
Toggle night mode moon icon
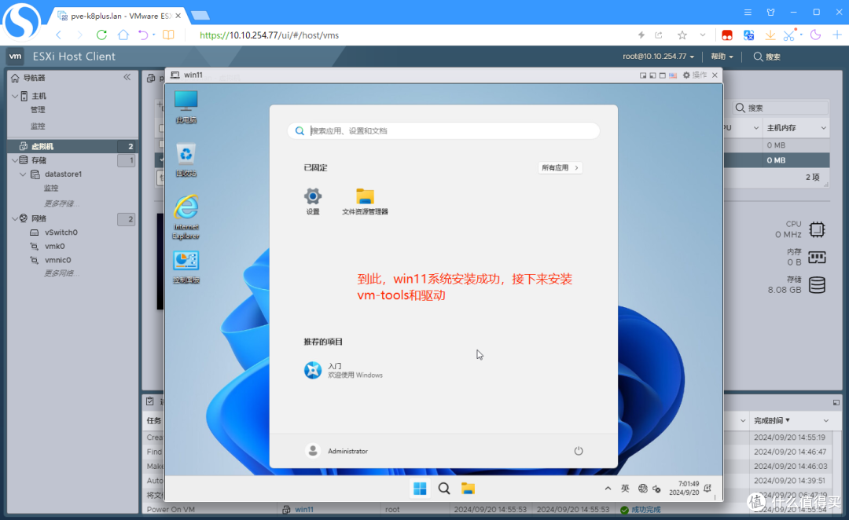coord(815,35)
